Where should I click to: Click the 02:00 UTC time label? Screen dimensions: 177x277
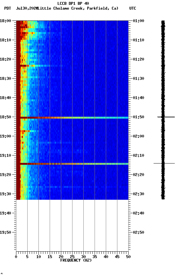click(139, 136)
